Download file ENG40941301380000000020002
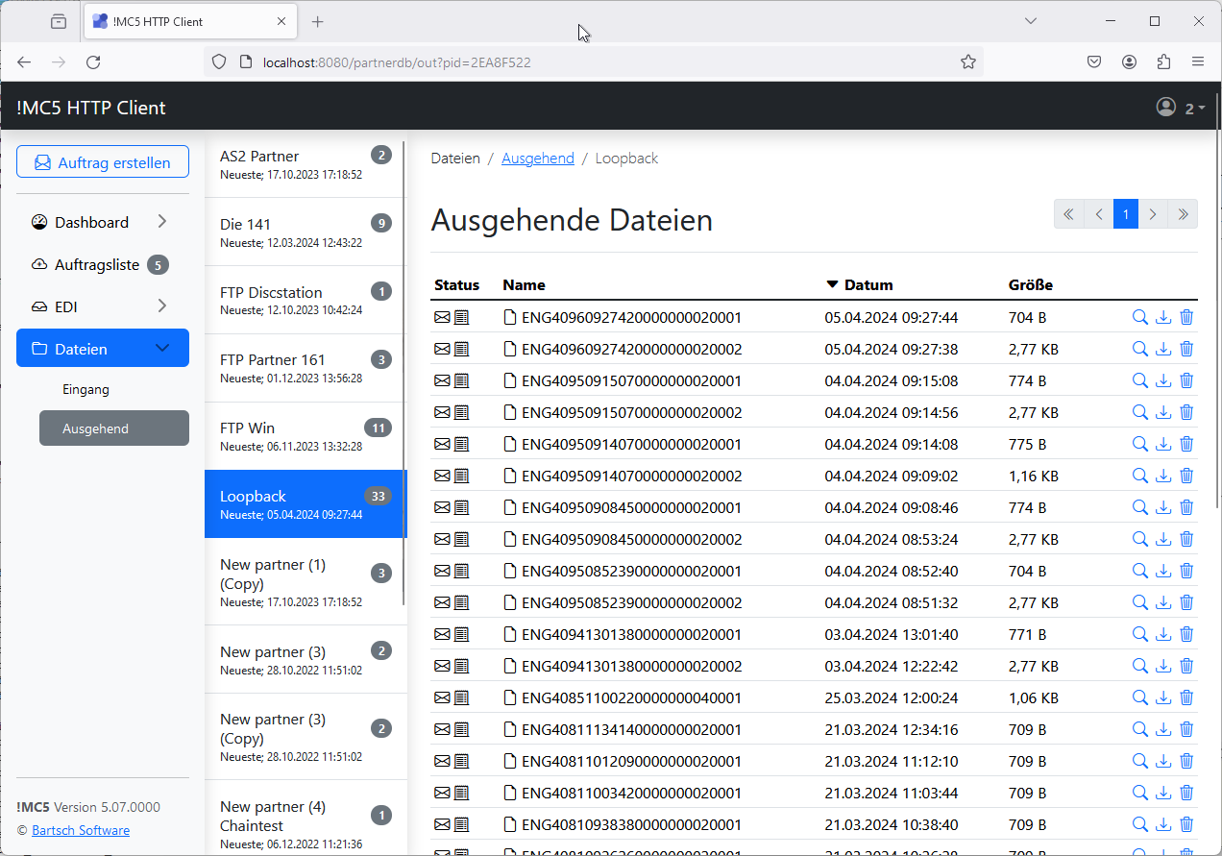 (x=1163, y=667)
